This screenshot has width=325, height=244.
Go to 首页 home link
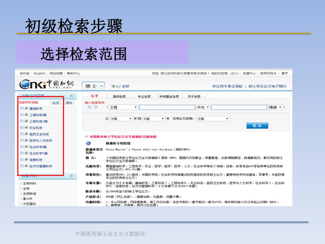pos(285,73)
